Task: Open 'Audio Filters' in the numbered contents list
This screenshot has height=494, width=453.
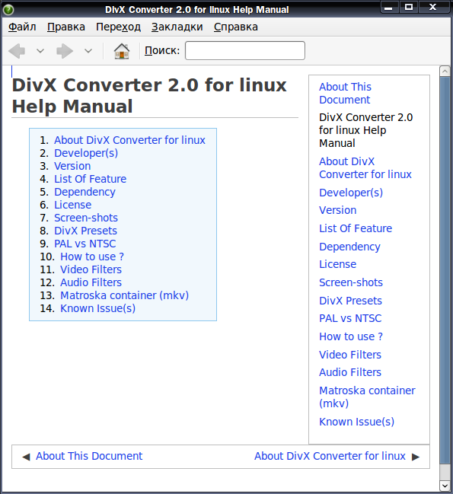Action: 91,282
